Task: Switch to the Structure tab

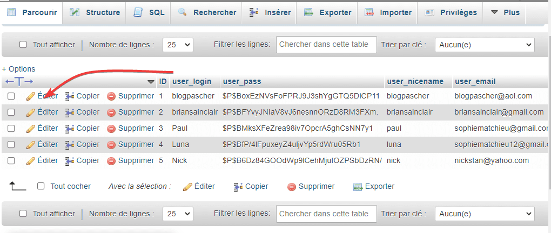Action: (94, 12)
